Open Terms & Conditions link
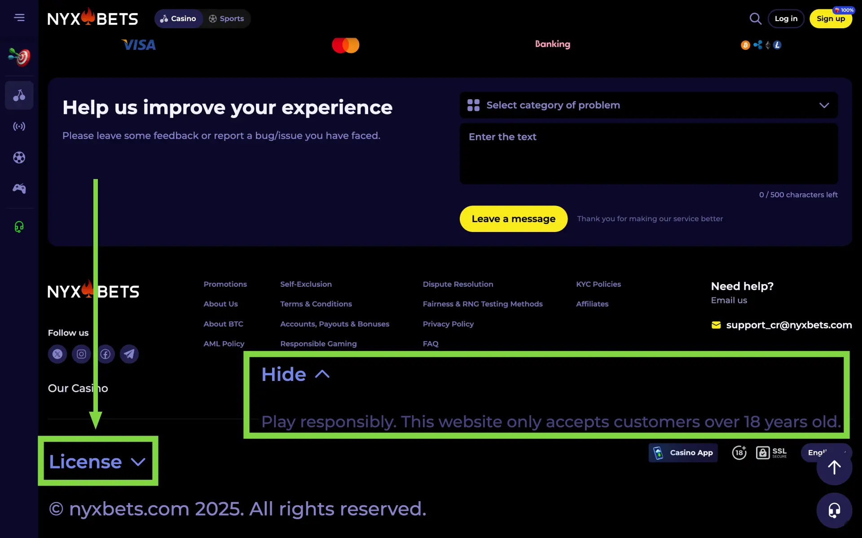 pyautogui.click(x=316, y=304)
